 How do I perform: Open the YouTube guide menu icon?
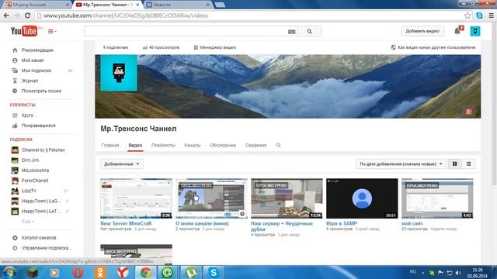[52, 31]
